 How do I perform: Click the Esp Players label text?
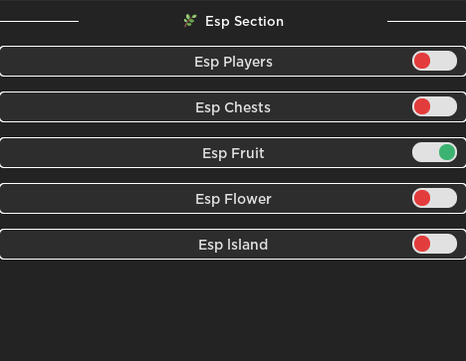[233, 62]
